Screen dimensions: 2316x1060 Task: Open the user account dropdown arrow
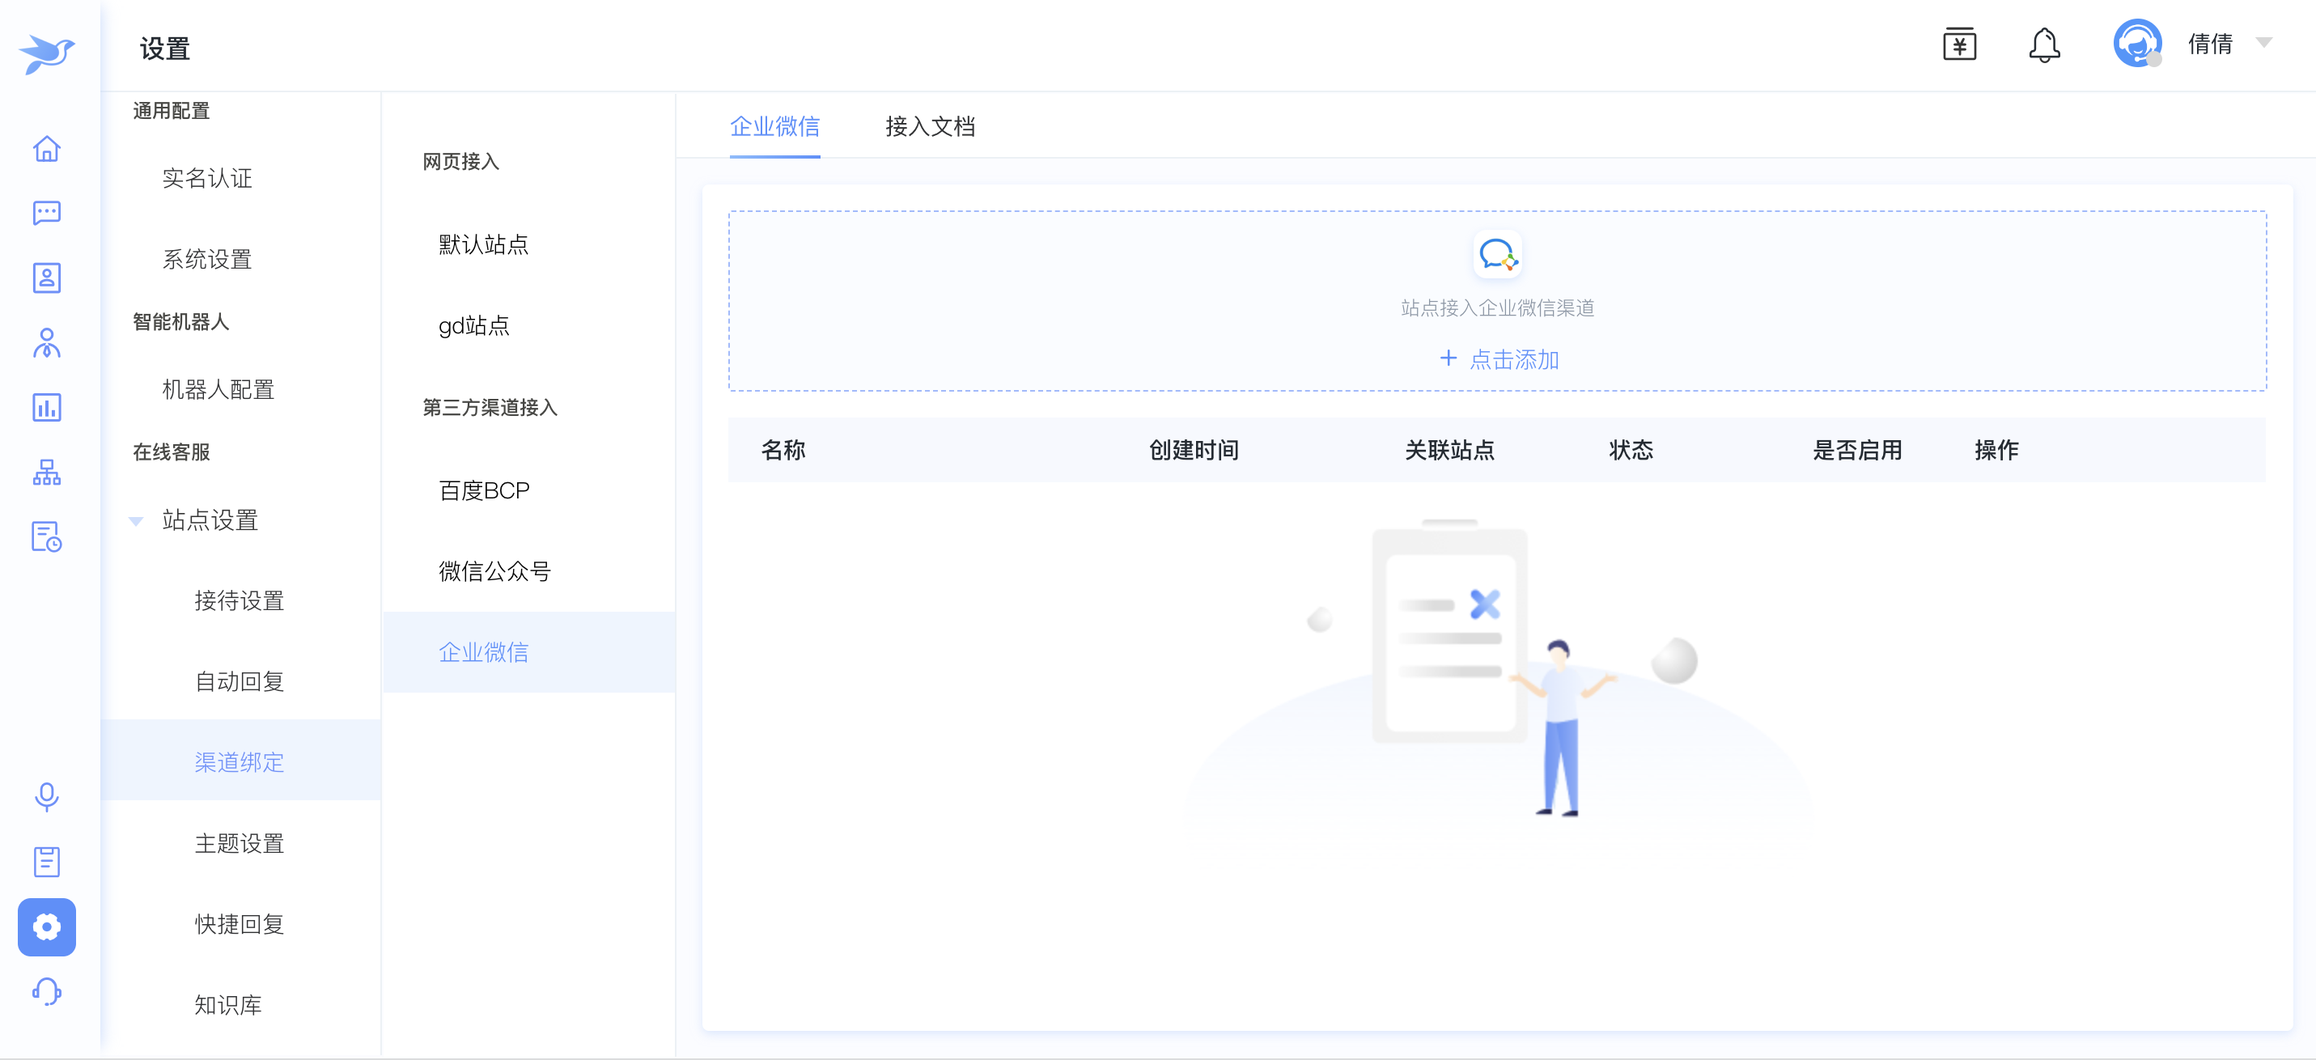point(2264,43)
